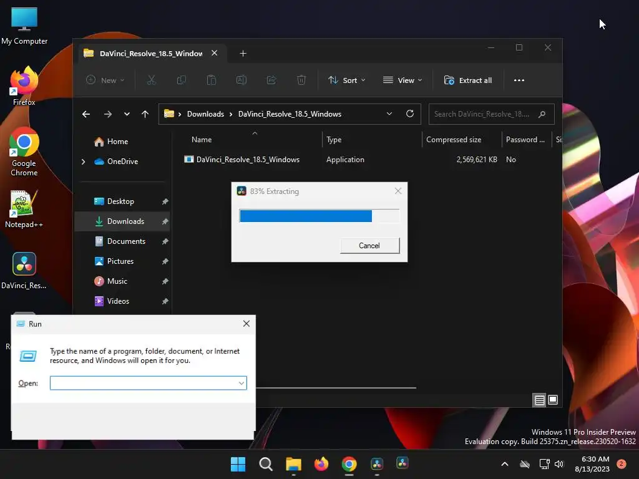
Task: Close the 83% Extracting dialog
Action: tap(398, 191)
